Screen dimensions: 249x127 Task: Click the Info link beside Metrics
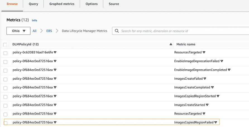click(34, 20)
